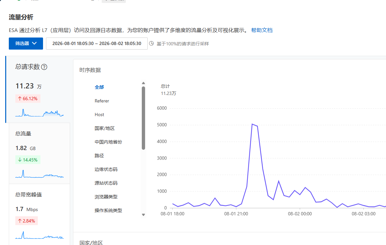The image size is (386, 245).
Task: Select the 国家/地区 dimension in list
Action: (x=105, y=128)
